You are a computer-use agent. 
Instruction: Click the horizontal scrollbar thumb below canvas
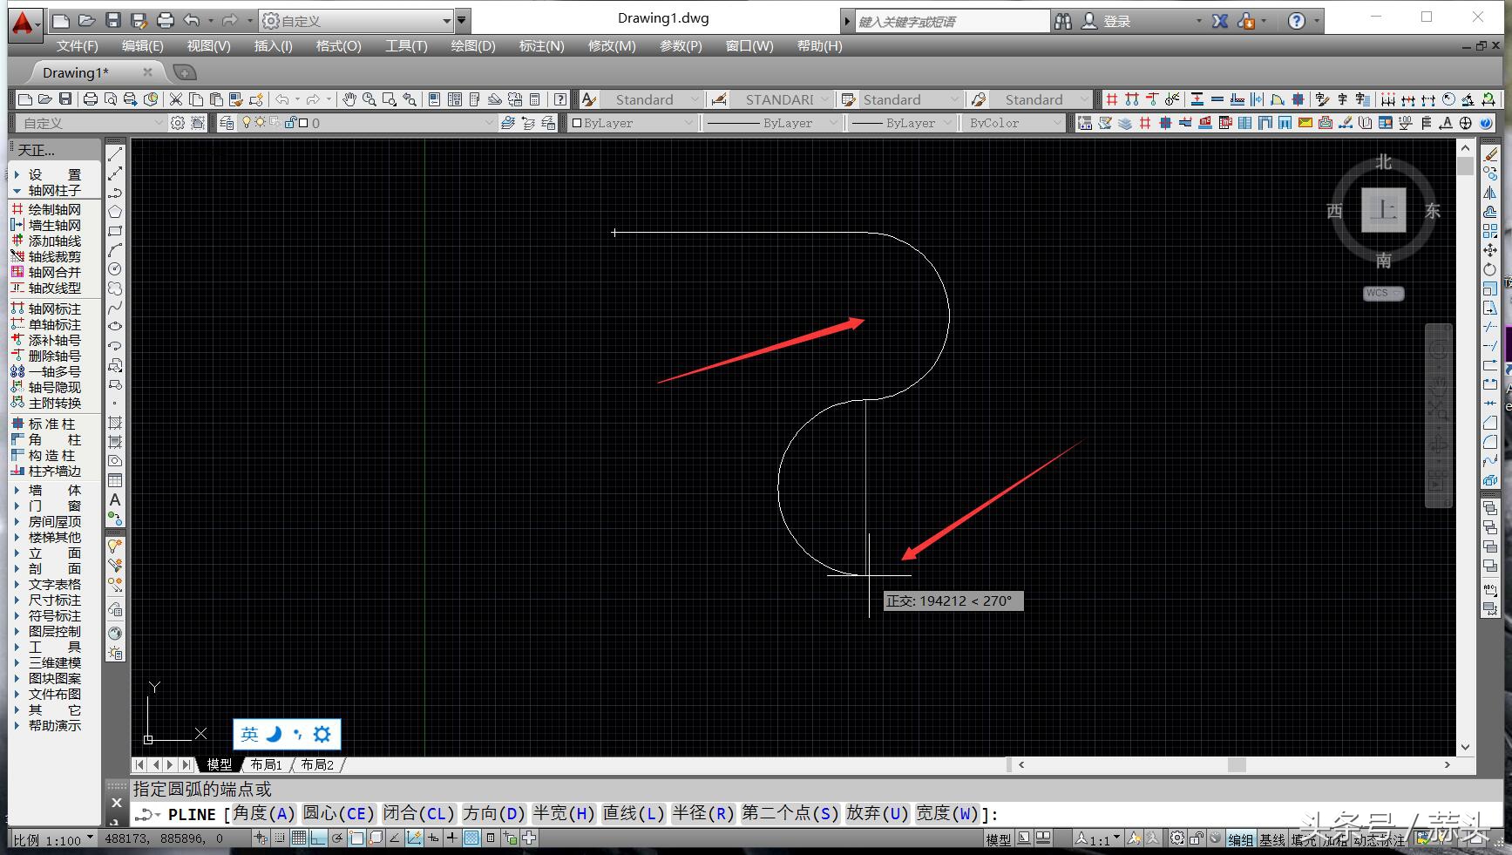point(1237,764)
